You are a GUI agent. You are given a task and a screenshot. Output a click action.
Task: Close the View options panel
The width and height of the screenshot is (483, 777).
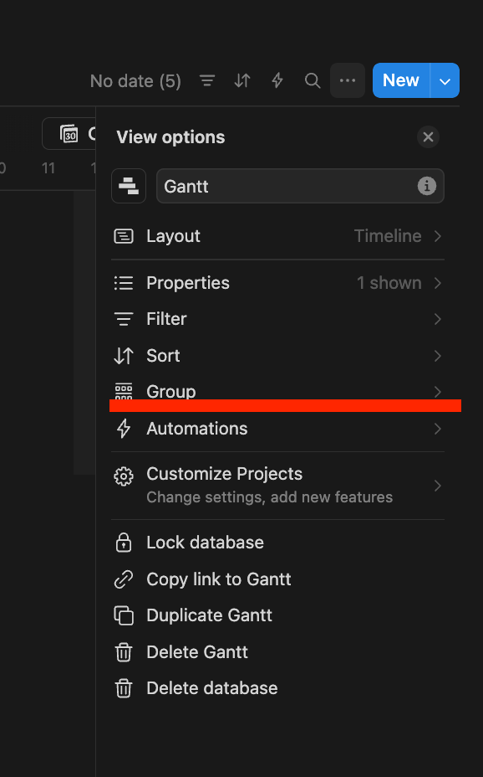pyautogui.click(x=428, y=136)
